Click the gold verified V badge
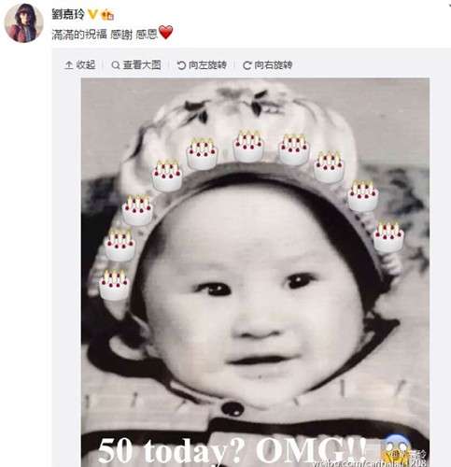Viewport: 451px width, 467px height. [92, 14]
